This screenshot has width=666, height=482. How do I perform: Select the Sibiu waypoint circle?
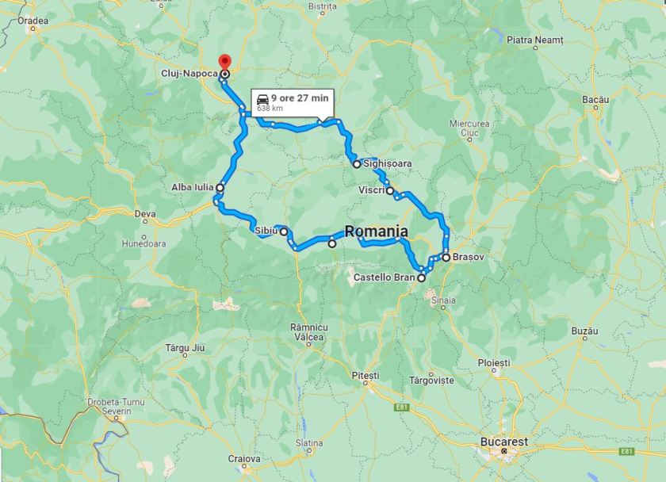point(284,231)
